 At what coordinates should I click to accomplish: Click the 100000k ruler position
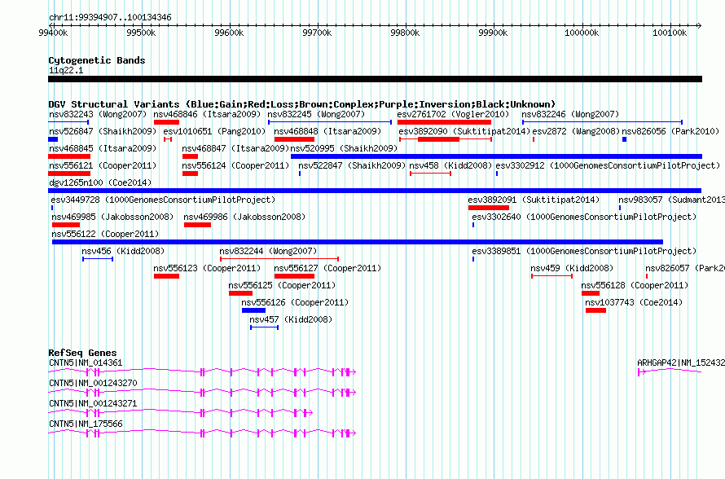(581, 33)
